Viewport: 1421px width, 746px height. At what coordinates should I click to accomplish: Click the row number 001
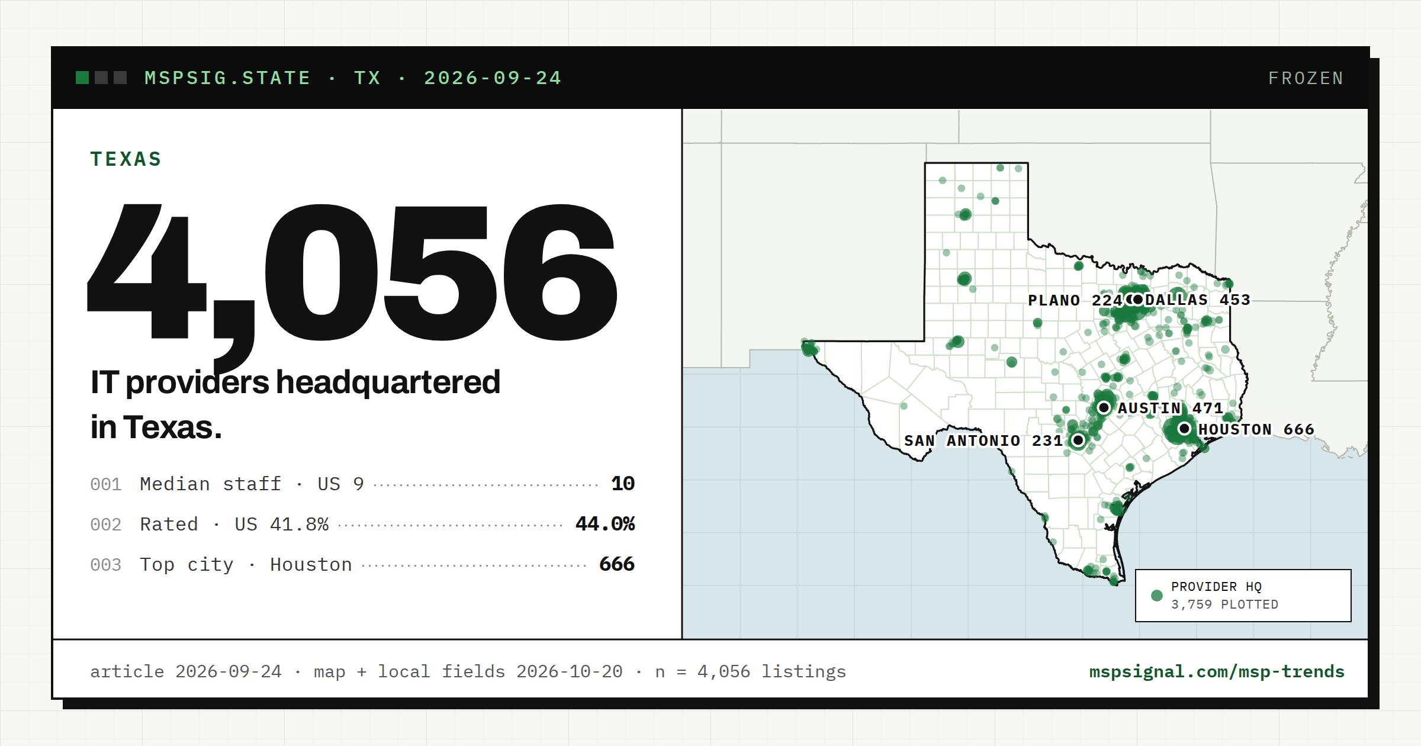pyautogui.click(x=105, y=484)
